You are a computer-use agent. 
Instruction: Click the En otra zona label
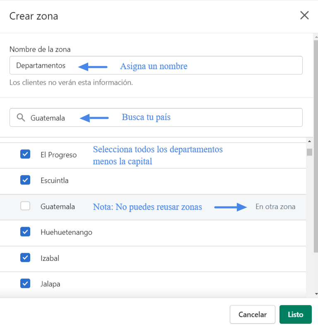point(275,207)
